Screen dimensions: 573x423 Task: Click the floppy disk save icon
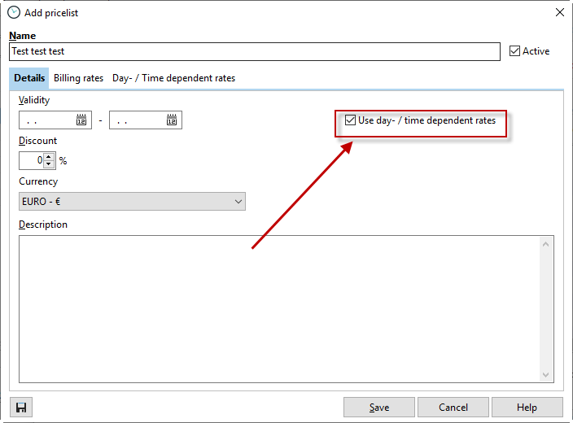coord(21,408)
